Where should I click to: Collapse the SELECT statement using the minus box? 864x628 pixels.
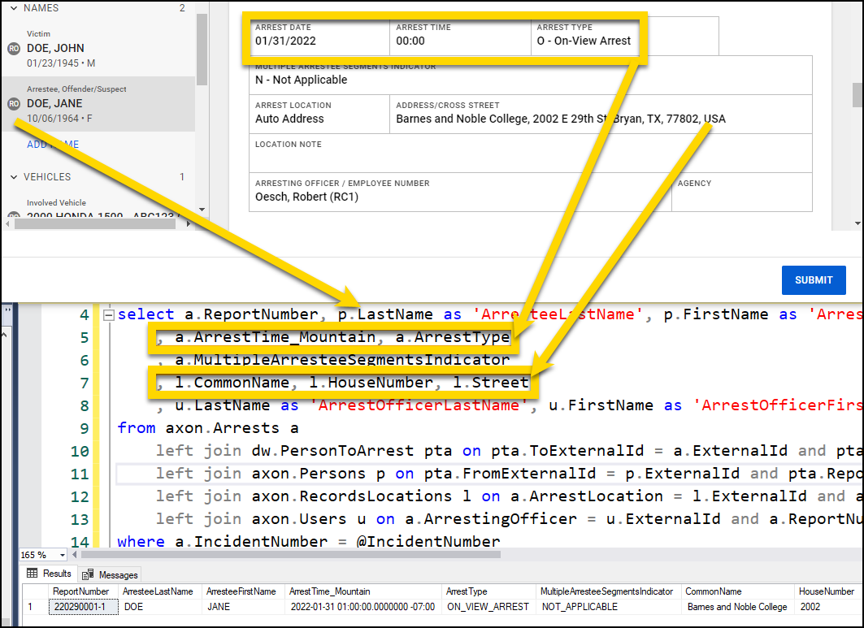click(108, 314)
